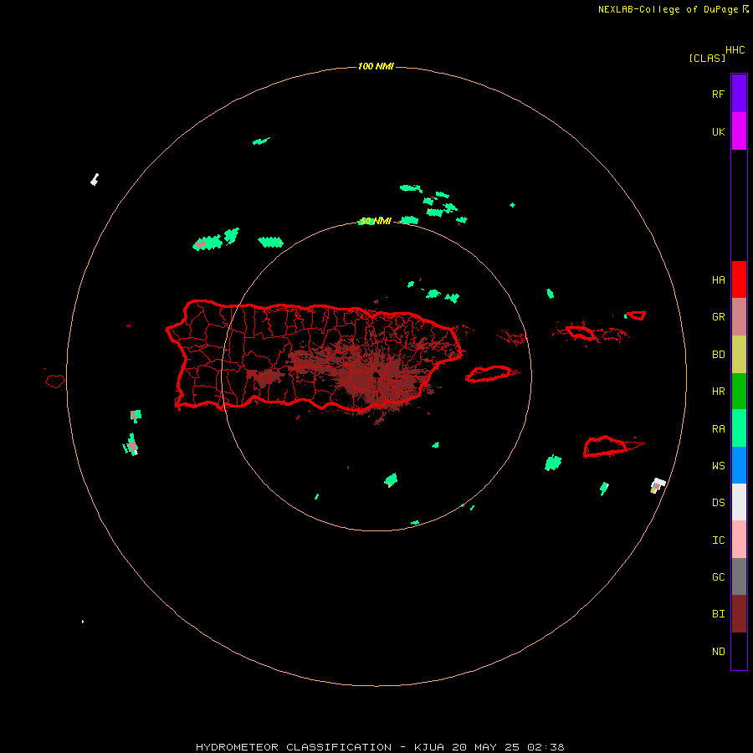Screen dimensions: 753x753
Task: Click the 50 NMI range ring label
Action: [376, 221]
